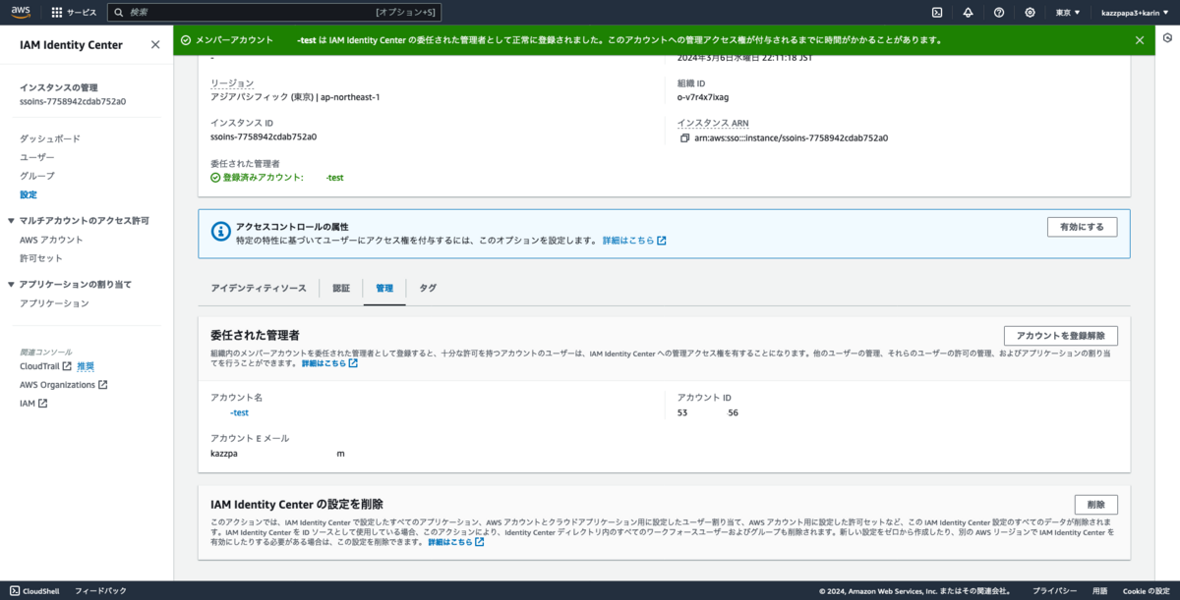Select organization ID o-v7r4x7ixag
Viewport: 1180px width, 600px height.
pyautogui.click(x=703, y=97)
